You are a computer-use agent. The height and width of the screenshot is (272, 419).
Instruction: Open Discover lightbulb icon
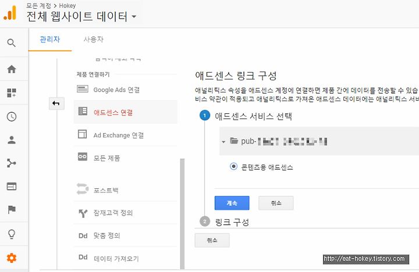12,234
